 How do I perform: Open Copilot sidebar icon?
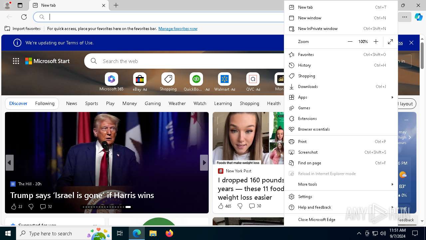point(418,17)
